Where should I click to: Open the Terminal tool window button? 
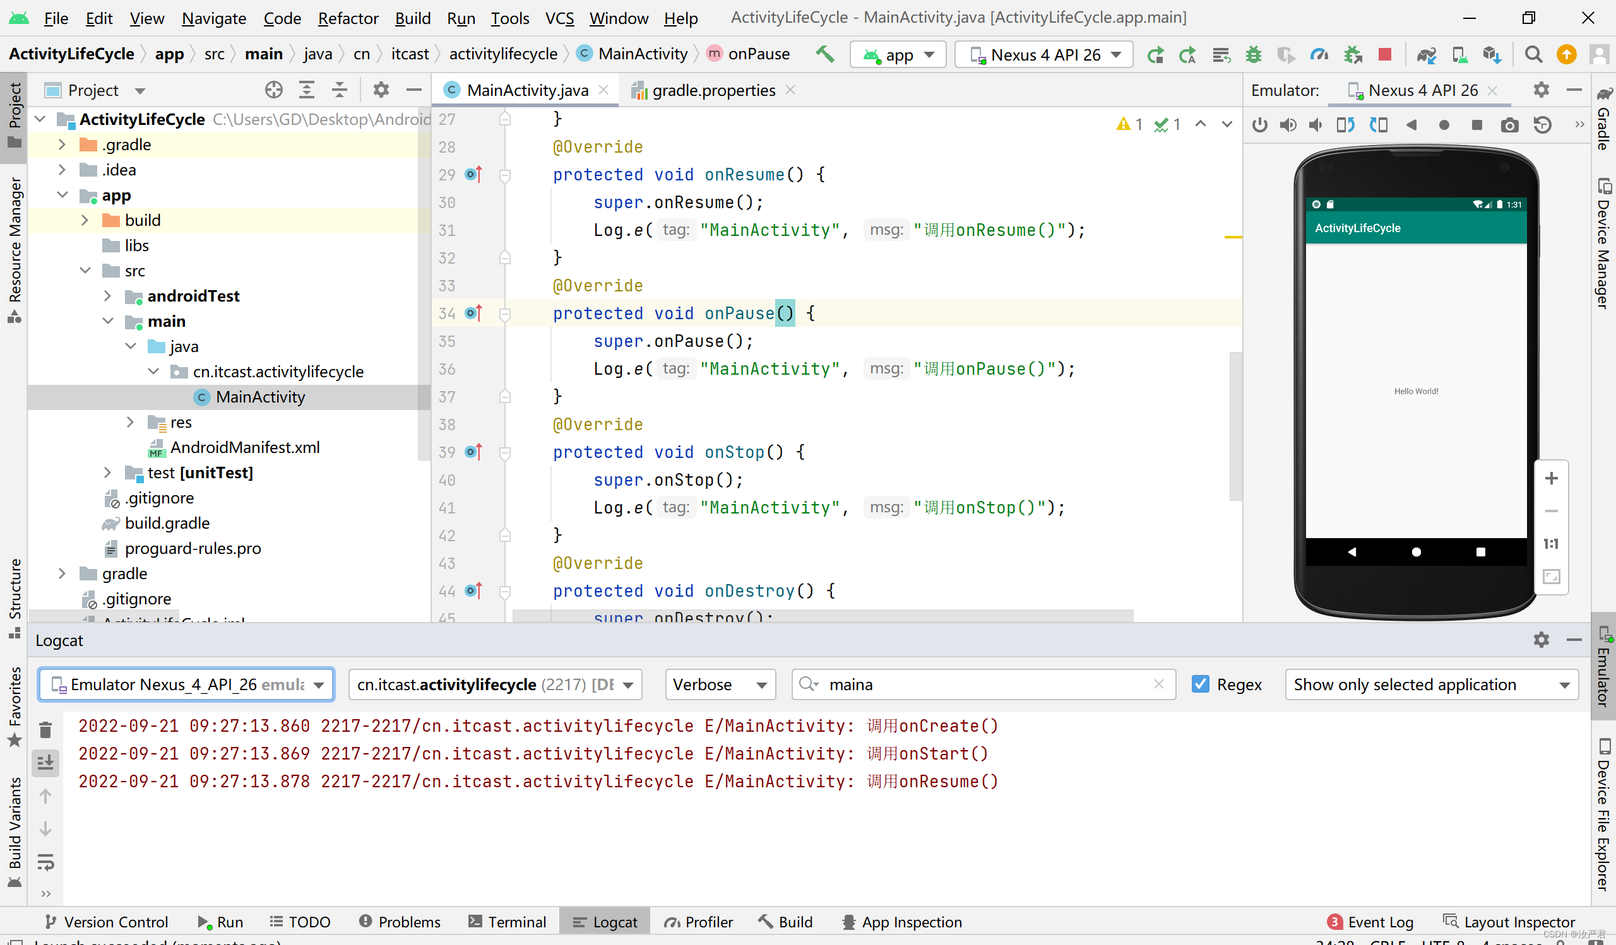508,922
